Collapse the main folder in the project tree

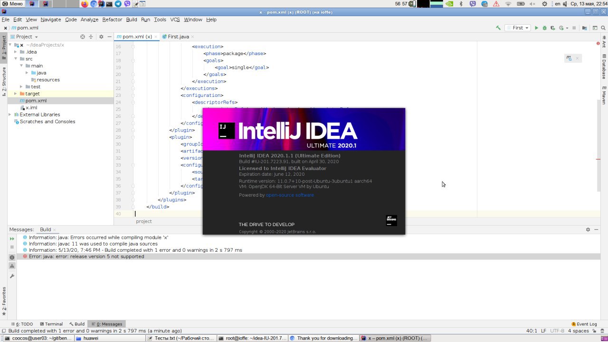tap(21, 66)
